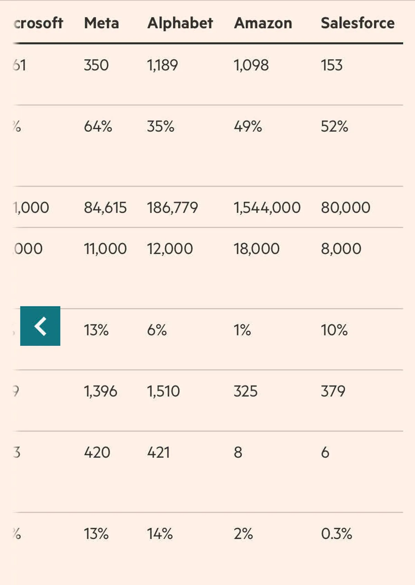Click the Amazon cell showing 18,000
Image resolution: width=415 pixels, height=585 pixels.
(256, 249)
